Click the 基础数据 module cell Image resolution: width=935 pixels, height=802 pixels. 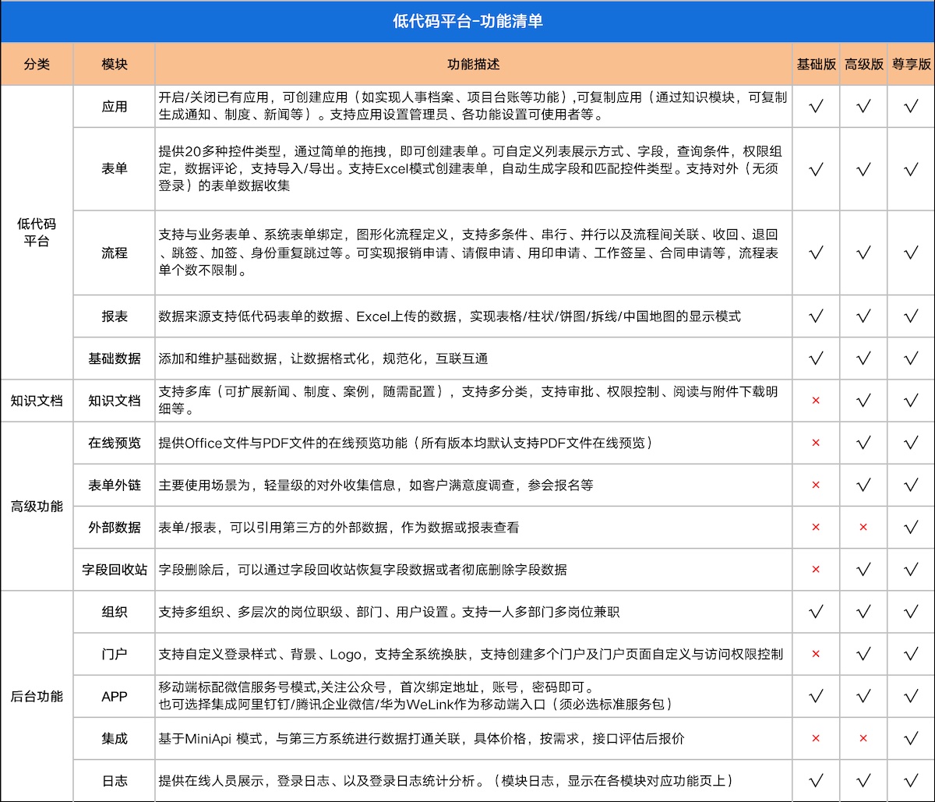tap(115, 359)
